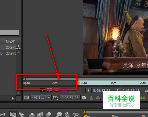Image resolution: width=148 pixels, height=117 pixels.
Task: Open the project flowchart view icon
Action: coord(18,47)
